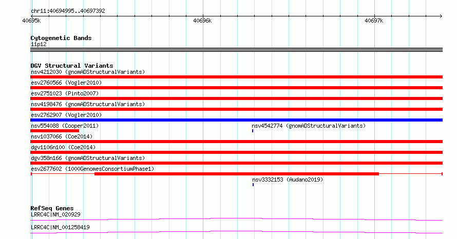
Task: Click the blue bar of esv2762907
Action: click(x=236, y=120)
